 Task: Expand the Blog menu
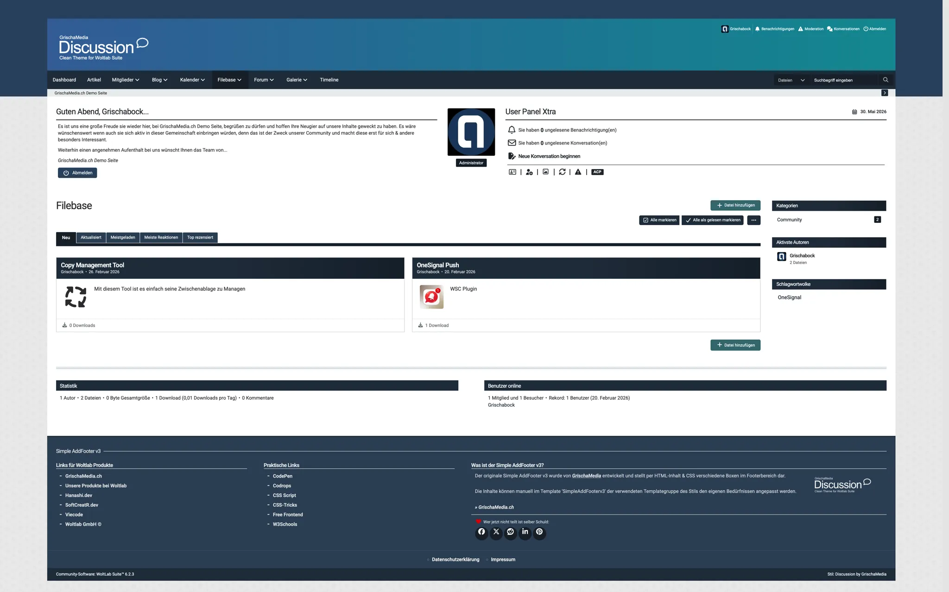click(x=160, y=80)
